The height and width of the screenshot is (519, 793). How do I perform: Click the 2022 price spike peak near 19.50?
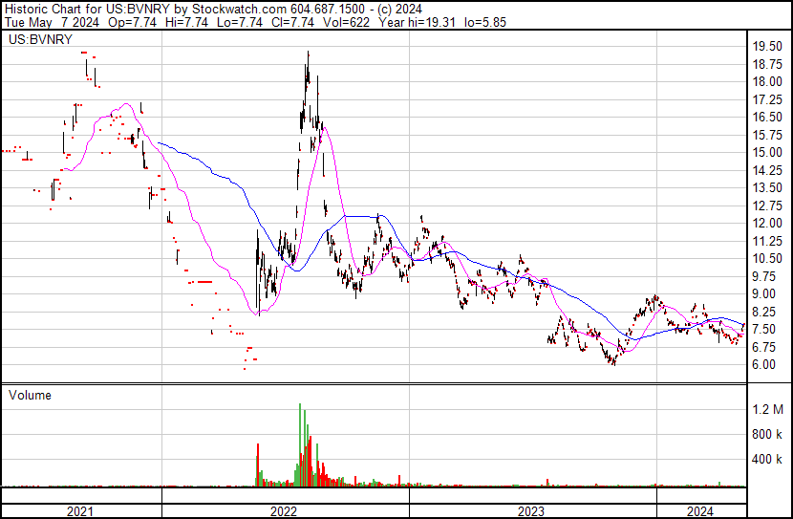point(308,54)
